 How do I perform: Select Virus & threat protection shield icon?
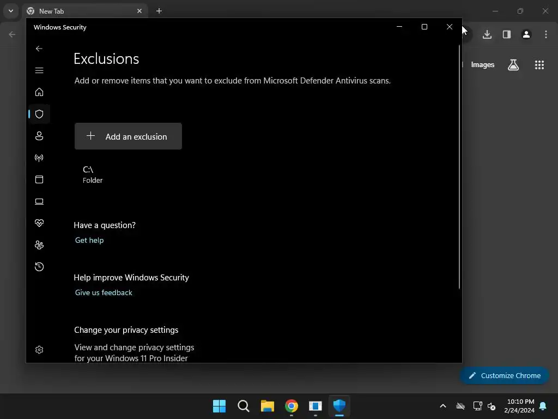tap(39, 114)
